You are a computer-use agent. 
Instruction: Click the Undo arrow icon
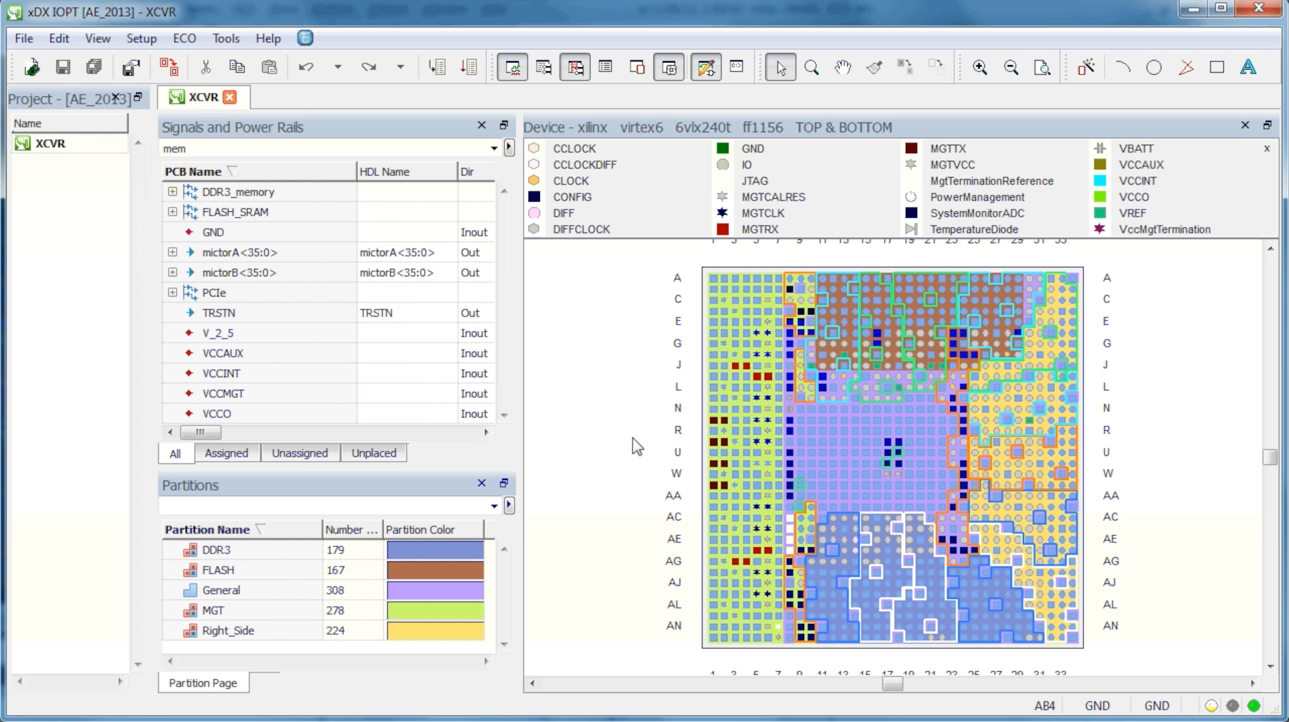click(306, 67)
